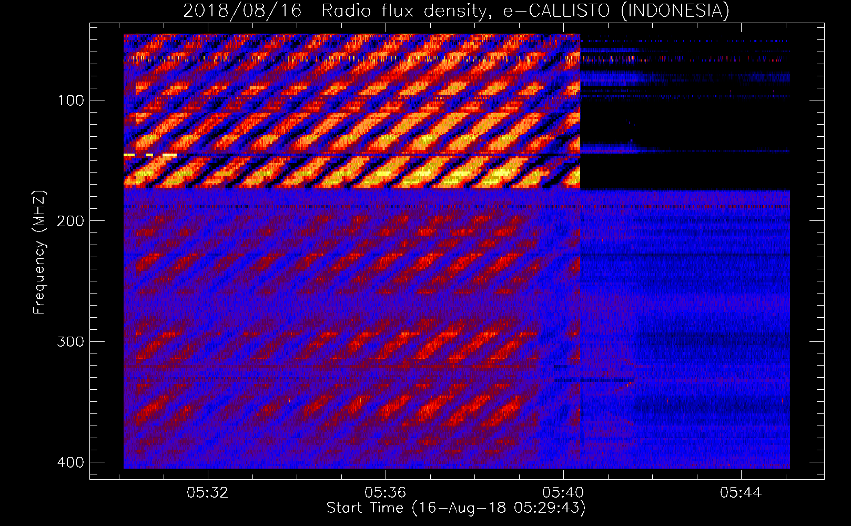Click the 05:44 time tick label
The image size is (851, 526).
pos(741,492)
